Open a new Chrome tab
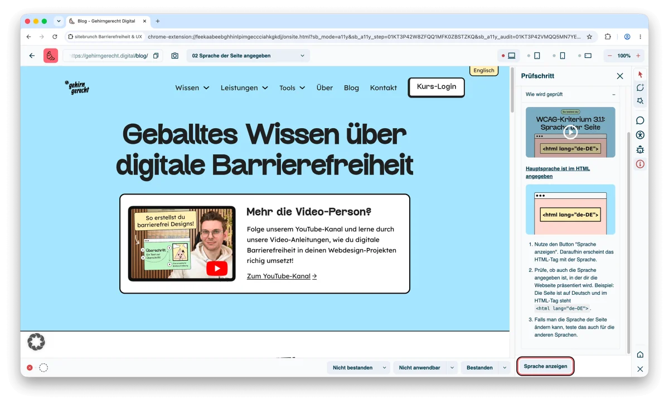The height and width of the screenshot is (404, 669). pyautogui.click(x=158, y=21)
